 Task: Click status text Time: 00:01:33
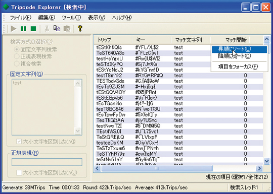tap(64, 187)
